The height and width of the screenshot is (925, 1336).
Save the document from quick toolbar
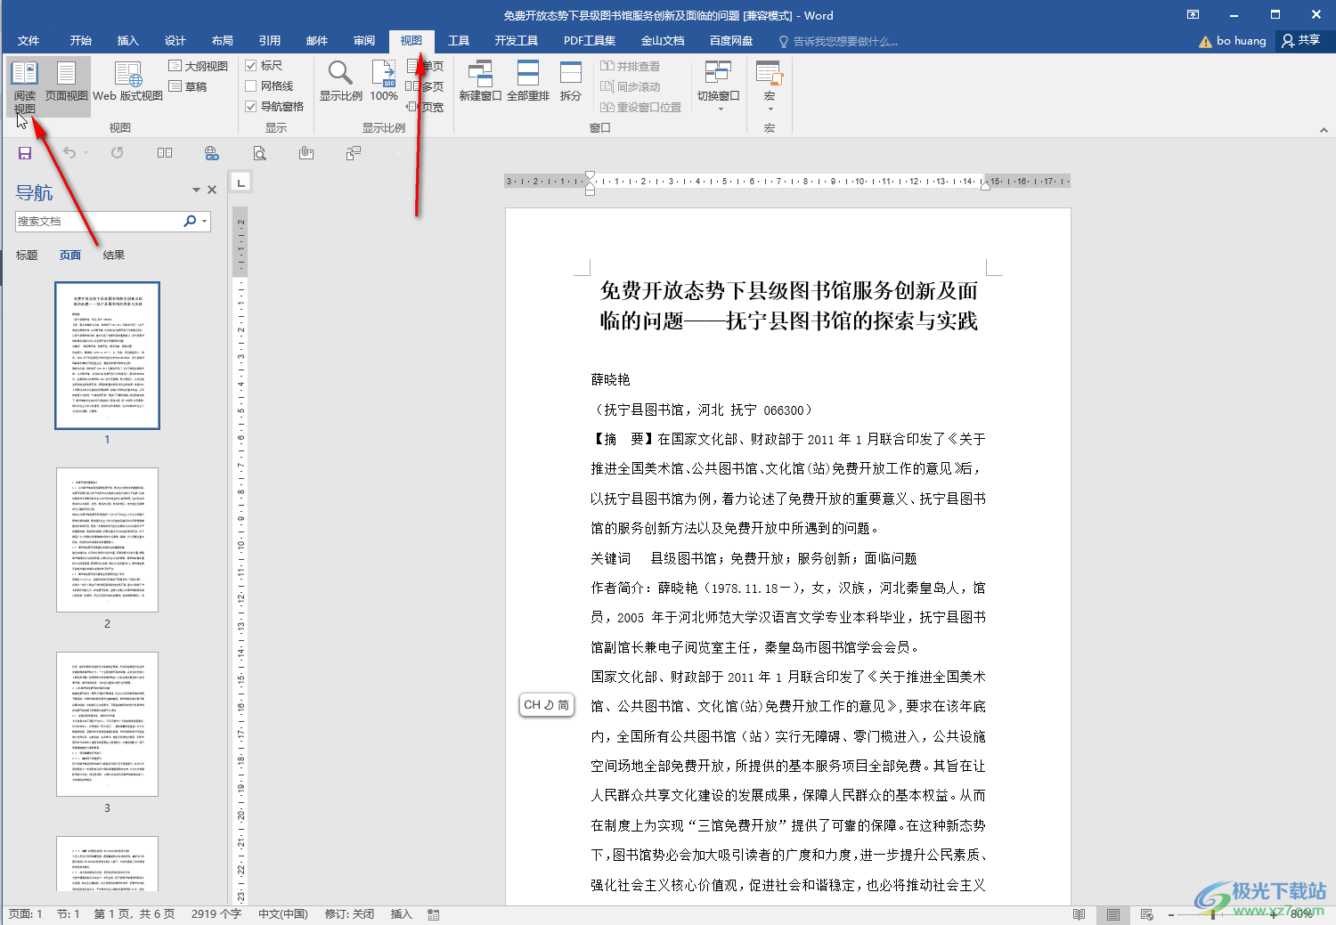pyautogui.click(x=25, y=153)
